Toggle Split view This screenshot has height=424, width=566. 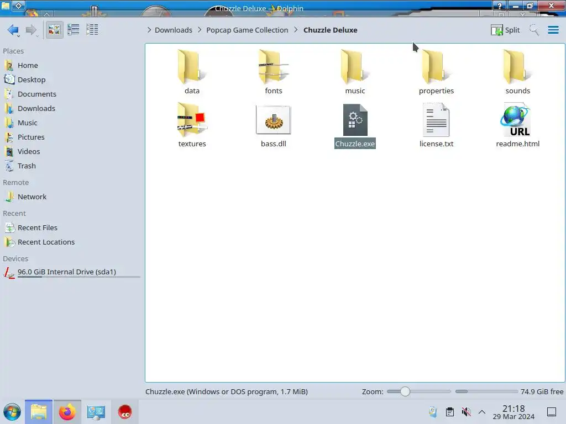[x=505, y=30]
